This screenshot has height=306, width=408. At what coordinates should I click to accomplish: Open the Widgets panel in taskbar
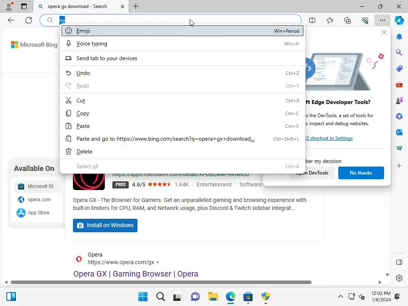(x=11, y=296)
